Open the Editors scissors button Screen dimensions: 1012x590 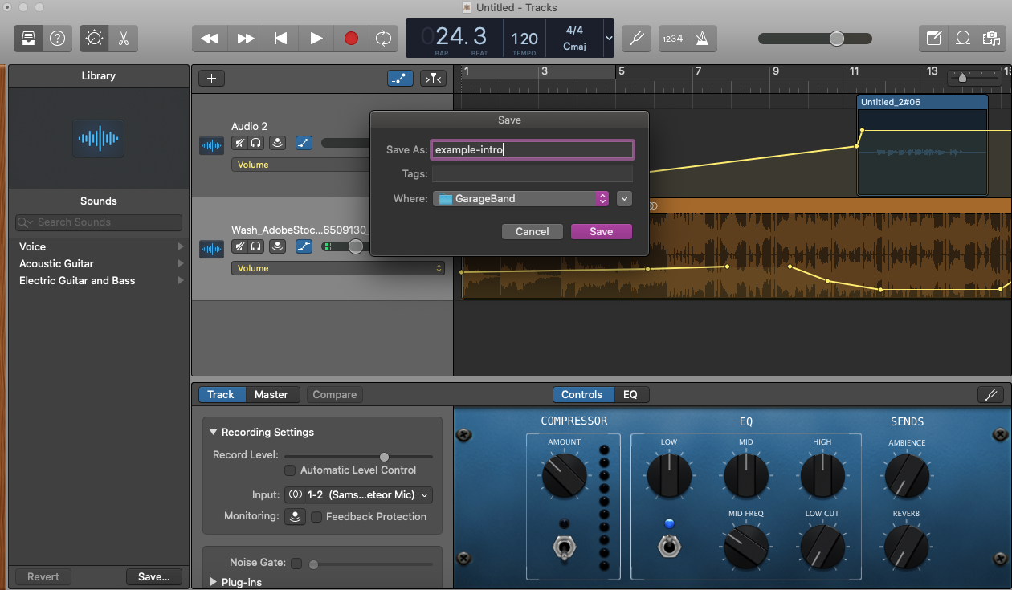[123, 39]
